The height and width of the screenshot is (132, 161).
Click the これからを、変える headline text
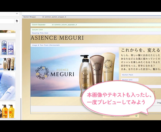coord(140,50)
